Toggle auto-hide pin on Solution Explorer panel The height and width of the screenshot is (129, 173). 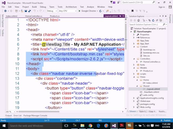click(x=163, y=16)
